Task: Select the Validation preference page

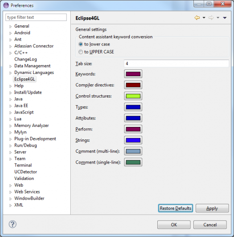Action: pyautogui.click(x=24, y=179)
